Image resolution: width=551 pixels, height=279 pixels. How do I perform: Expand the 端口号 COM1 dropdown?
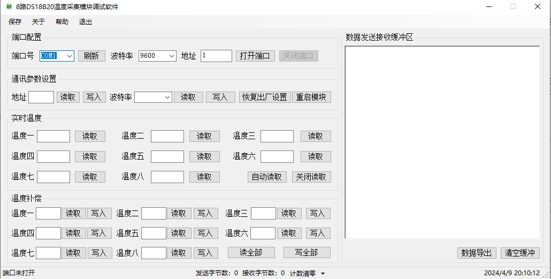pyautogui.click(x=70, y=56)
